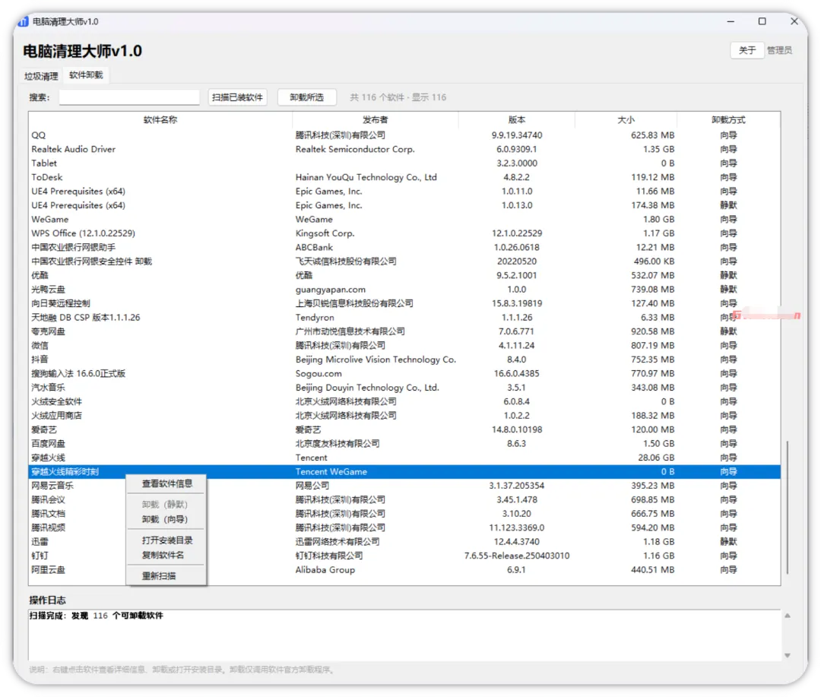Select 中国农业银行网银安全控件 卸载 row
Viewport: 821px width, 697px height.
point(404,261)
